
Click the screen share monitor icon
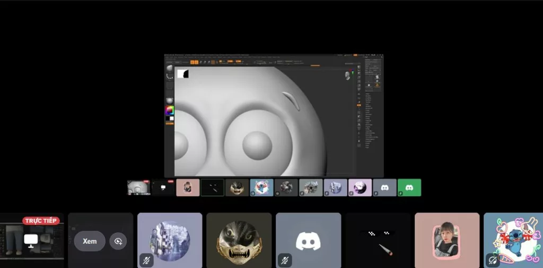31,240
